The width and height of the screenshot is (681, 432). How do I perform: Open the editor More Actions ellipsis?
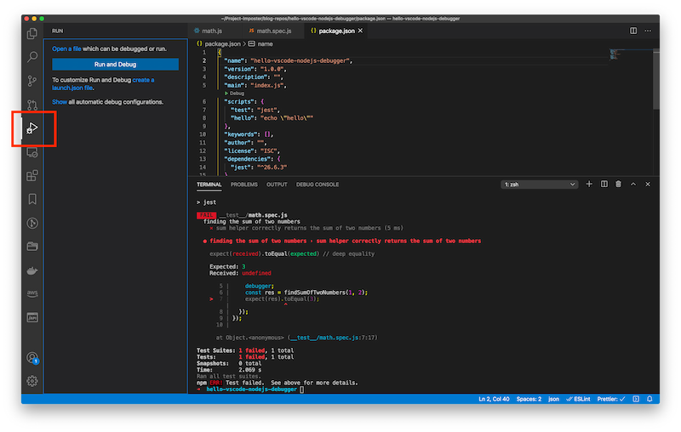[648, 31]
